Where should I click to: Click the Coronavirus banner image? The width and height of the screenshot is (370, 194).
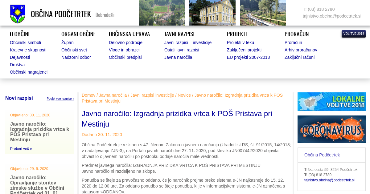pyautogui.click(x=331, y=129)
